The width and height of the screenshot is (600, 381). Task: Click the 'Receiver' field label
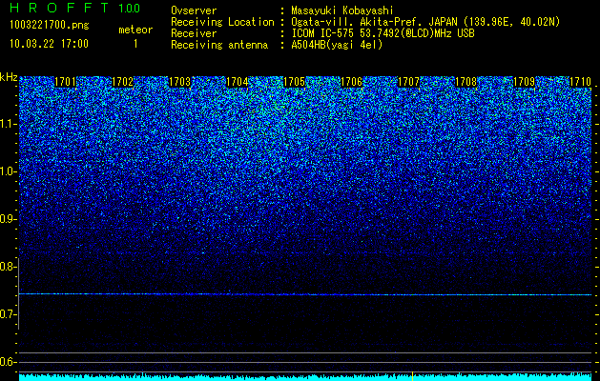click(194, 33)
